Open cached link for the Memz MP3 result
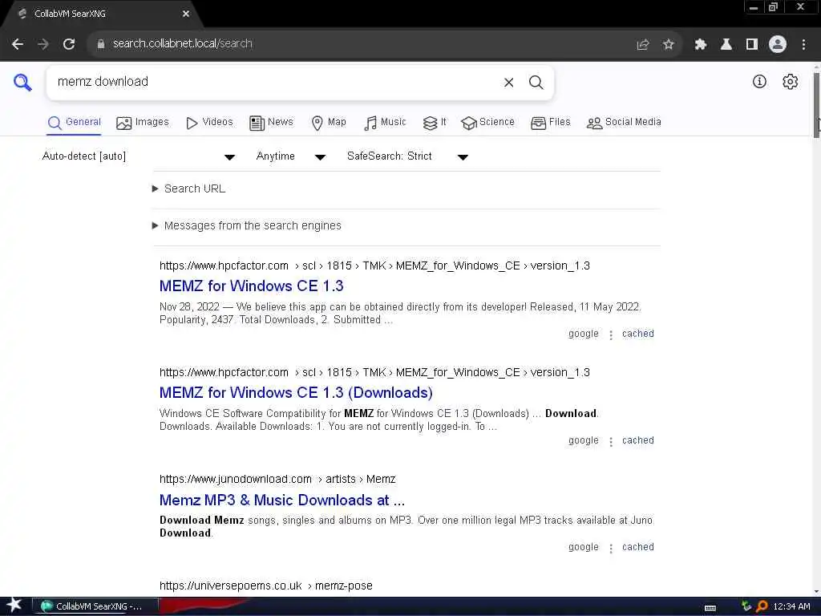The height and width of the screenshot is (616, 821). click(x=637, y=547)
